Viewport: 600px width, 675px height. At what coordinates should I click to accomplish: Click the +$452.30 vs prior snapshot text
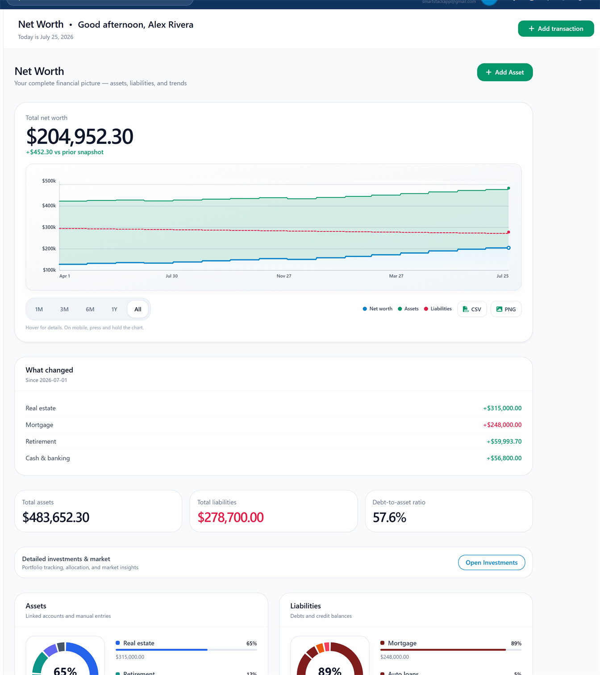click(x=65, y=152)
